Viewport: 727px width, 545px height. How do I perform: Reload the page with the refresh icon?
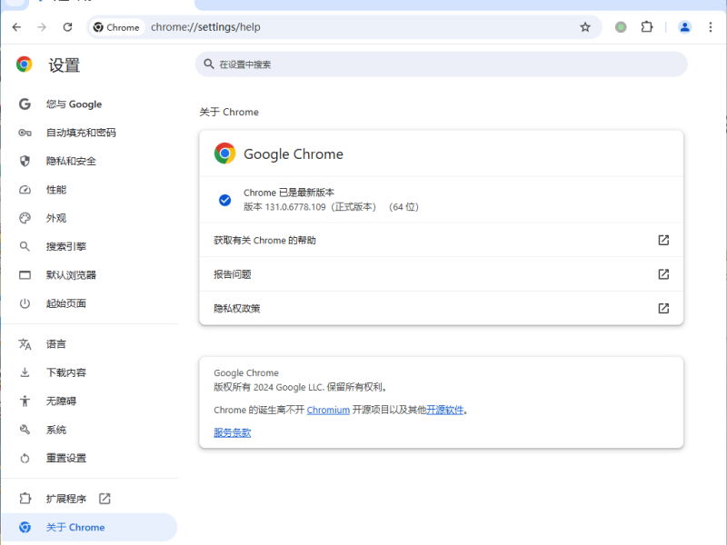point(67,27)
